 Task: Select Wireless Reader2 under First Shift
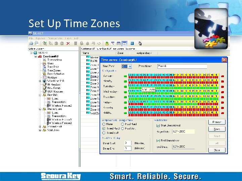coord(62,106)
